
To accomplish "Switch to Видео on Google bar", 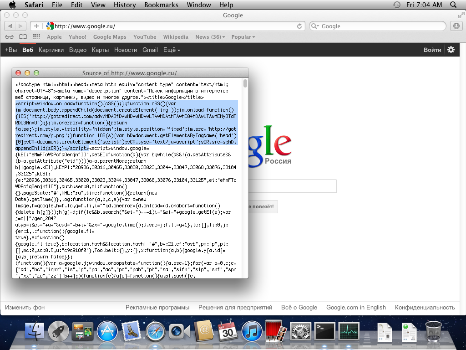I will pos(78,50).
